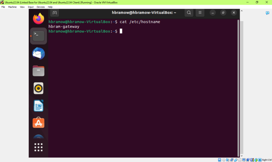Click the keyboard capture arrow icon
This screenshot has width=272, height=162.
coord(260,160)
